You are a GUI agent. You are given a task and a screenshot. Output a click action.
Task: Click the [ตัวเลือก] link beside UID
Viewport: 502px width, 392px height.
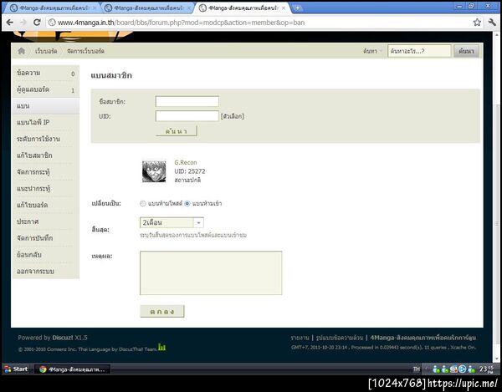(x=233, y=116)
